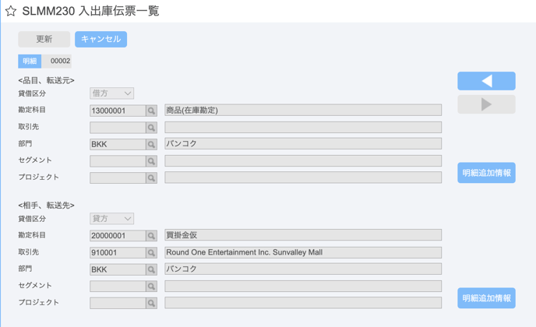Open department lookup in 品目、転送元 section
Image resolution: width=536 pixels, height=327 pixels.
tap(151, 144)
